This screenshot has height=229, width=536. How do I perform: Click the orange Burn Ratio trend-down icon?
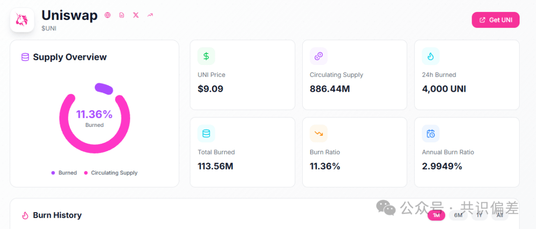(319, 133)
